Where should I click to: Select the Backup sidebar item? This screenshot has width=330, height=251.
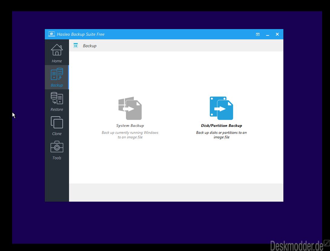click(x=57, y=77)
